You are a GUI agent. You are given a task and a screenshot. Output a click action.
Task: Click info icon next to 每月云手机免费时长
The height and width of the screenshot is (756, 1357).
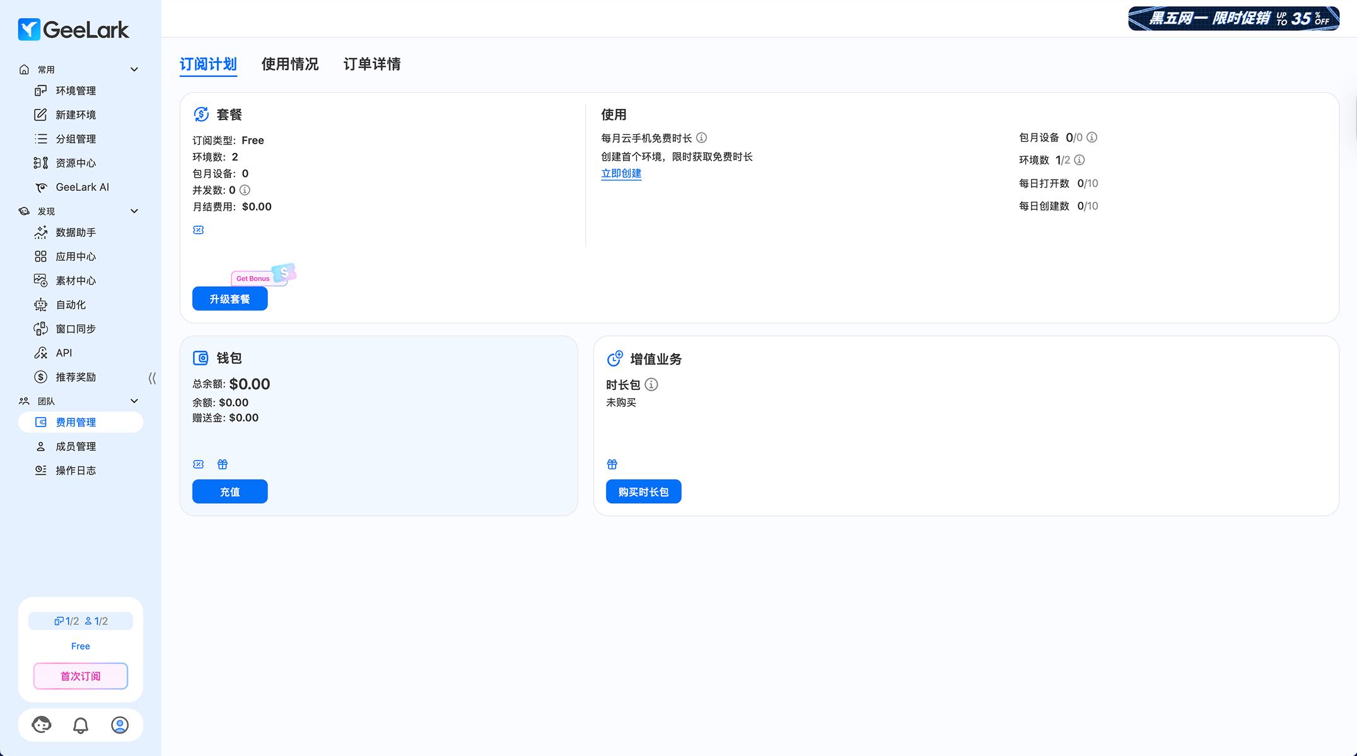701,137
